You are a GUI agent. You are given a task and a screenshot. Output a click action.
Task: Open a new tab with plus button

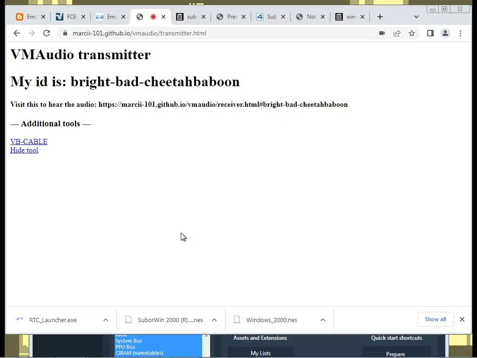(x=380, y=17)
